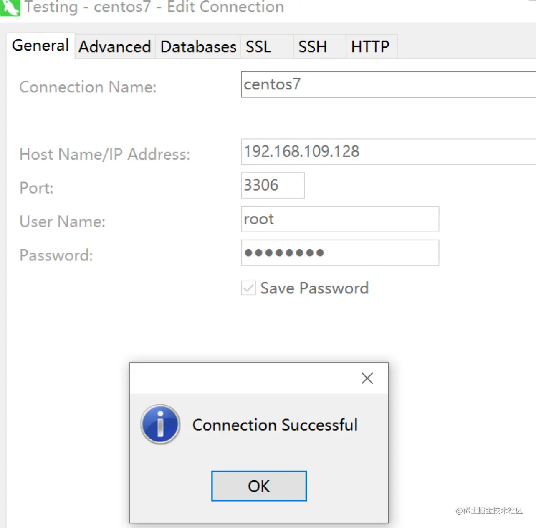The image size is (536, 528).
Task: Go to the Databases tab
Action: pos(198,47)
